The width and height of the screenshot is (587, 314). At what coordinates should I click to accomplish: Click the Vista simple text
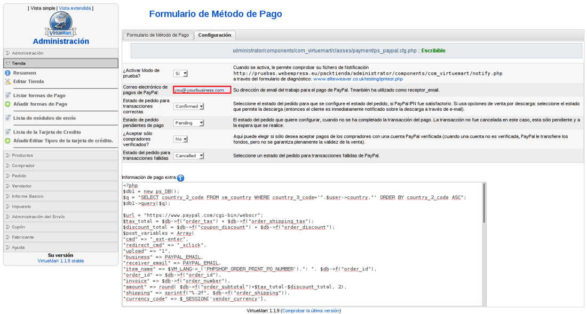pyautogui.click(x=43, y=8)
